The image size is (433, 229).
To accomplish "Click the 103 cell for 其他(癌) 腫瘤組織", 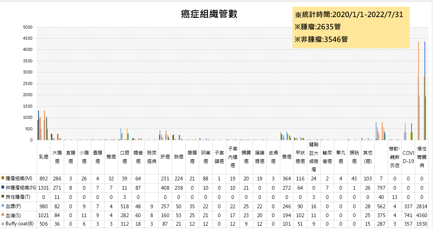I will (368, 179).
